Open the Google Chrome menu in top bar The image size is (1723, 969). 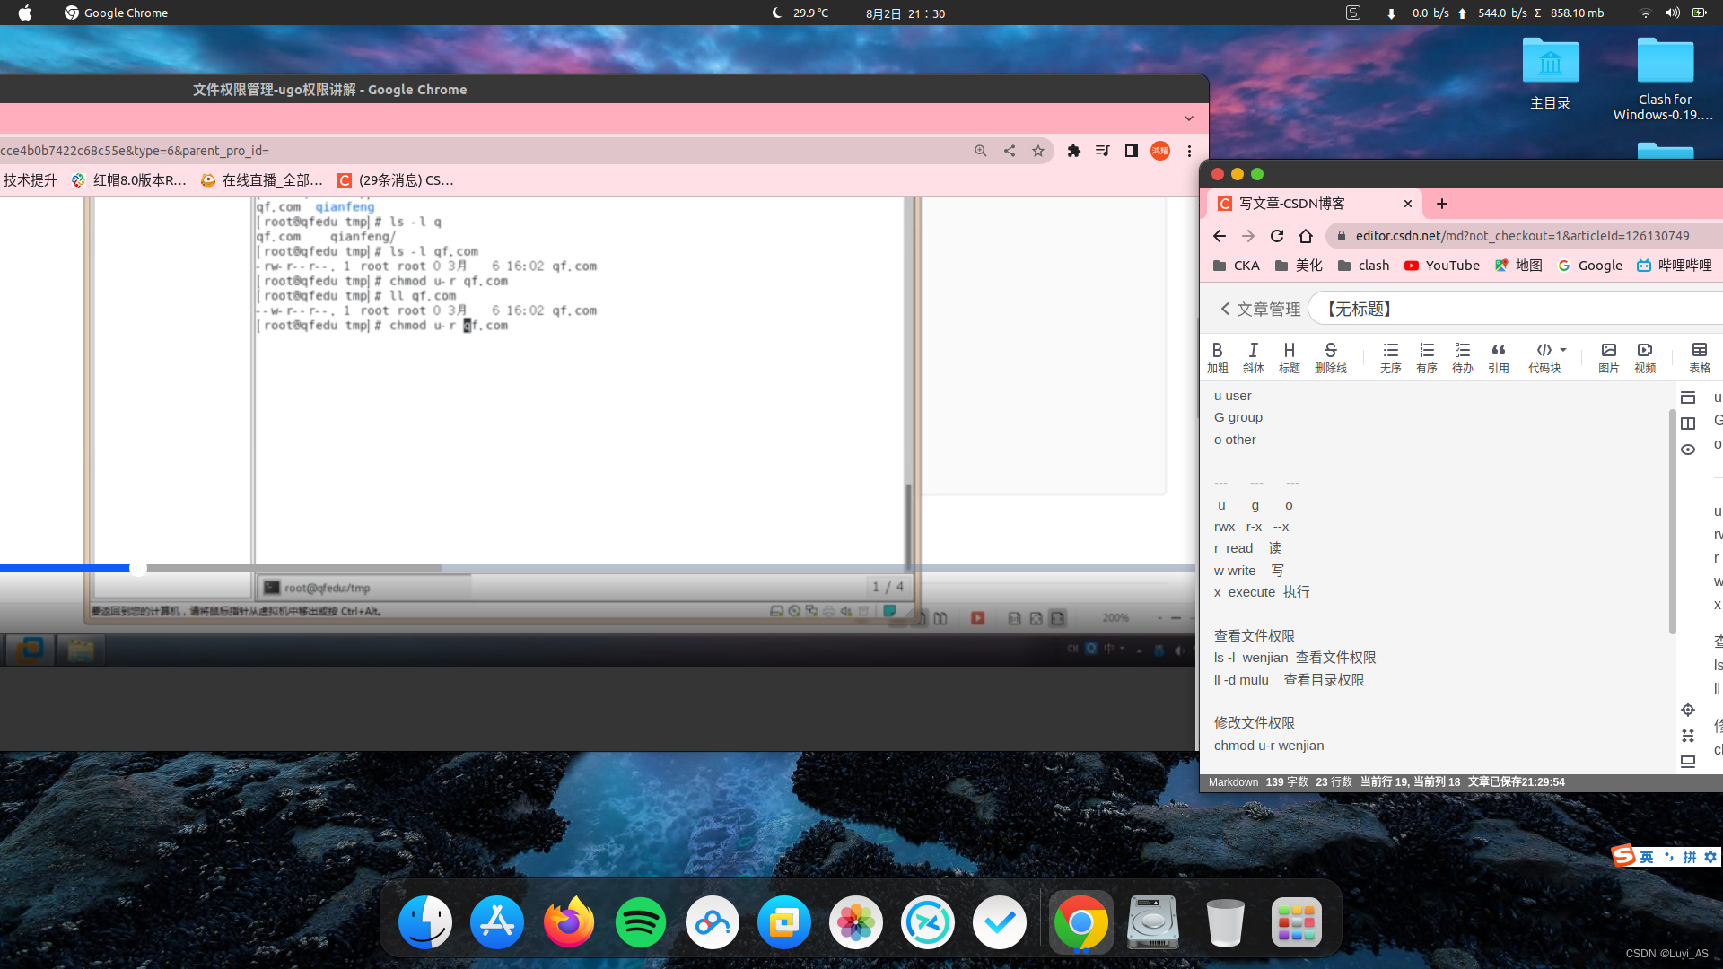[116, 13]
